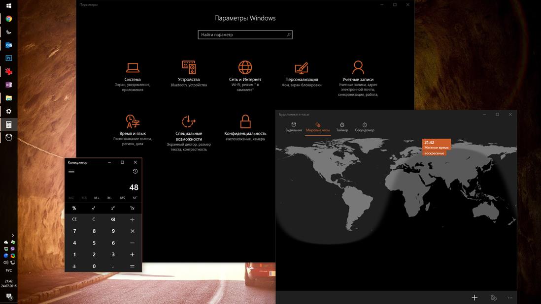Open the Сеть и Интернет settings
Screen dimensions: 541x304
245,76
